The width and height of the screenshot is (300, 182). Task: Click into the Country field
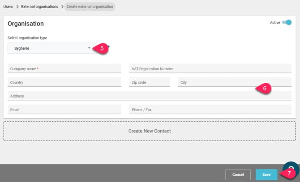coord(64,82)
